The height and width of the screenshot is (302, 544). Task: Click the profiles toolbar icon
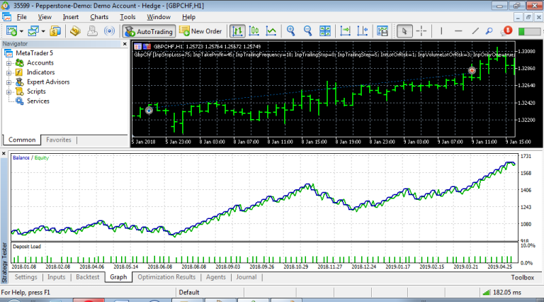click(x=34, y=31)
